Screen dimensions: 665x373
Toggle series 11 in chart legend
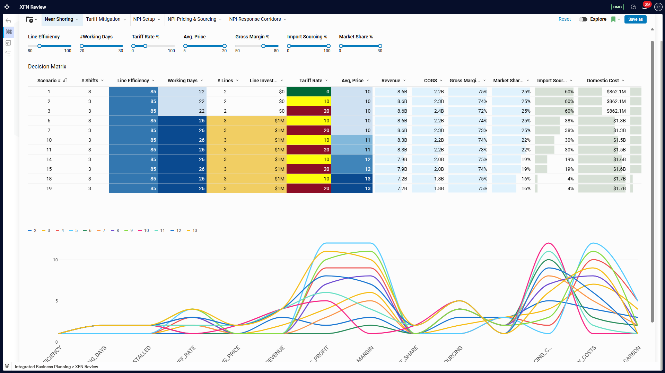(160, 231)
